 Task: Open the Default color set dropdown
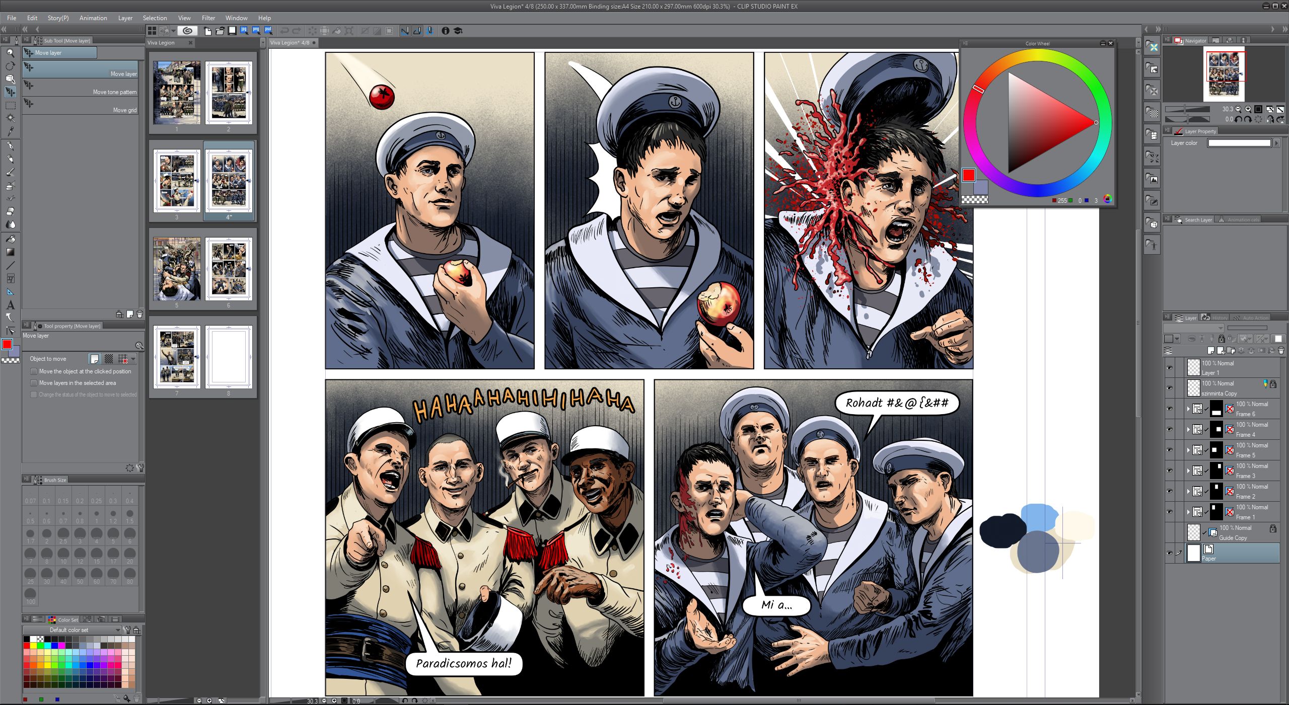(x=72, y=630)
